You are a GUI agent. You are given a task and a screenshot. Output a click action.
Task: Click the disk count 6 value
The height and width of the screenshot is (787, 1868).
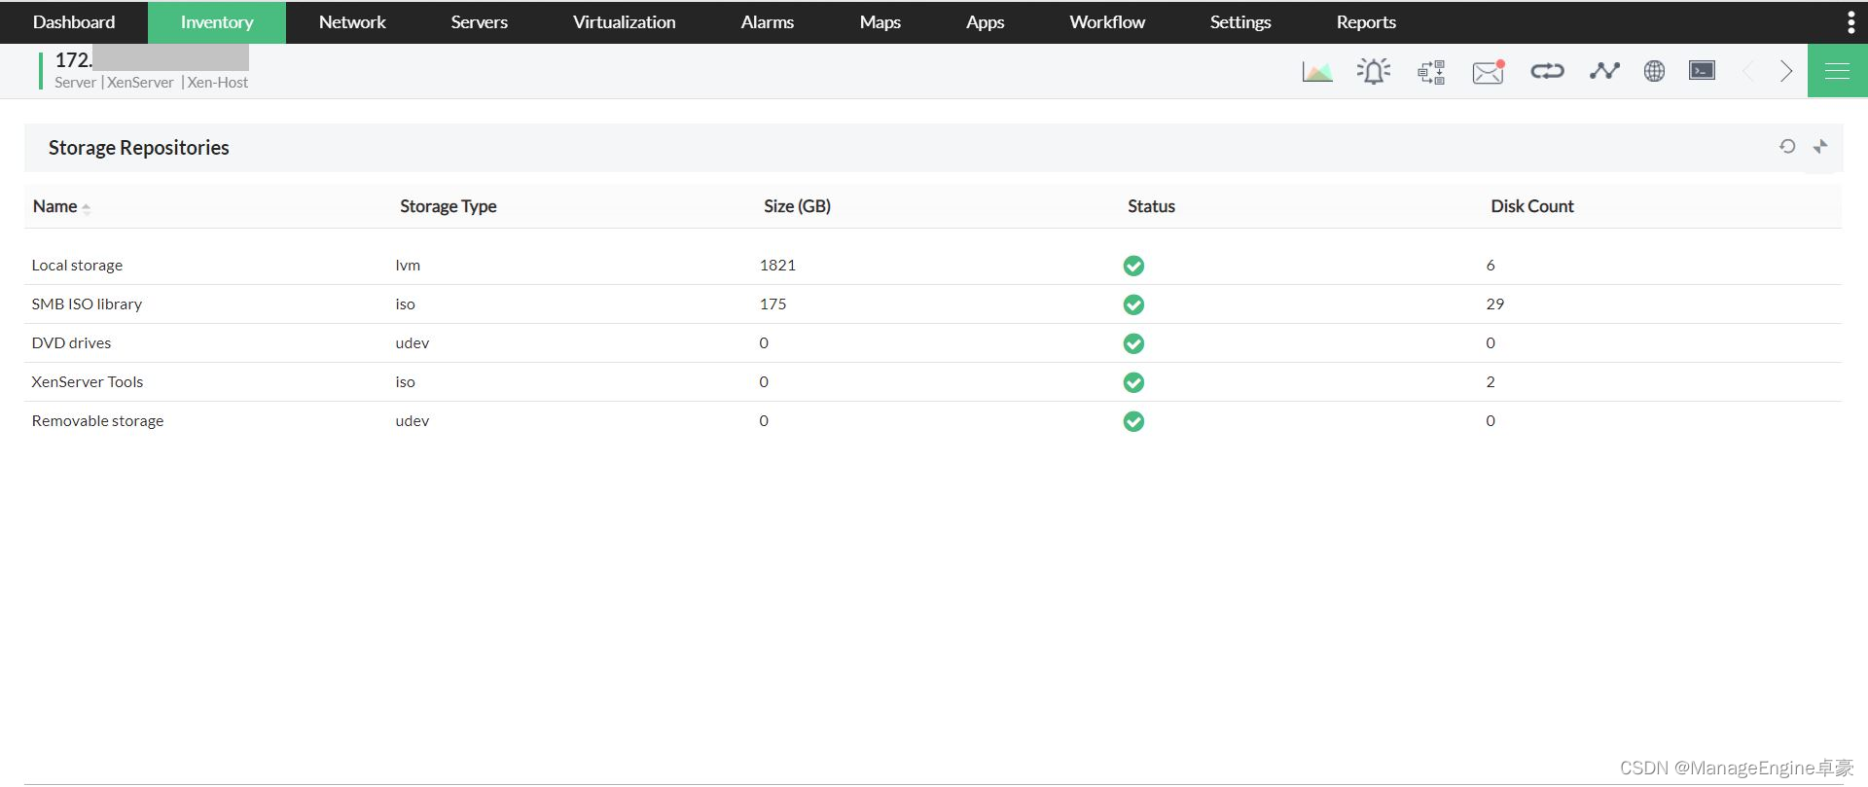(1491, 266)
